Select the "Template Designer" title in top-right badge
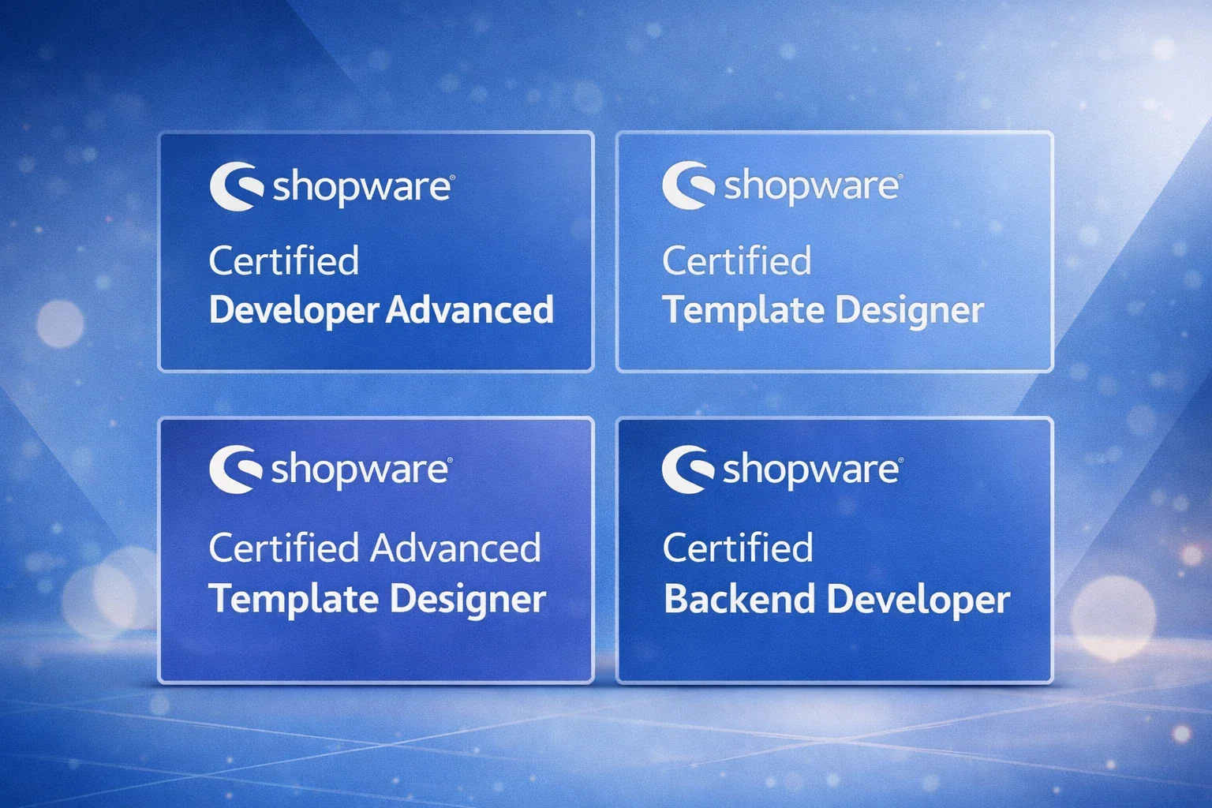Viewport: 1212px width, 808px height. tap(823, 310)
